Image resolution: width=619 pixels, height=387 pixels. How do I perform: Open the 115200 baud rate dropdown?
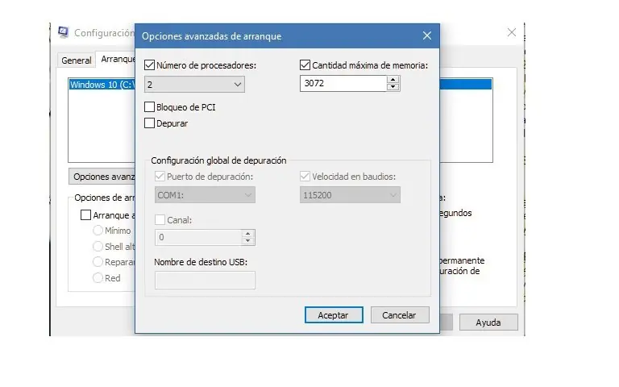tap(350, 195)
